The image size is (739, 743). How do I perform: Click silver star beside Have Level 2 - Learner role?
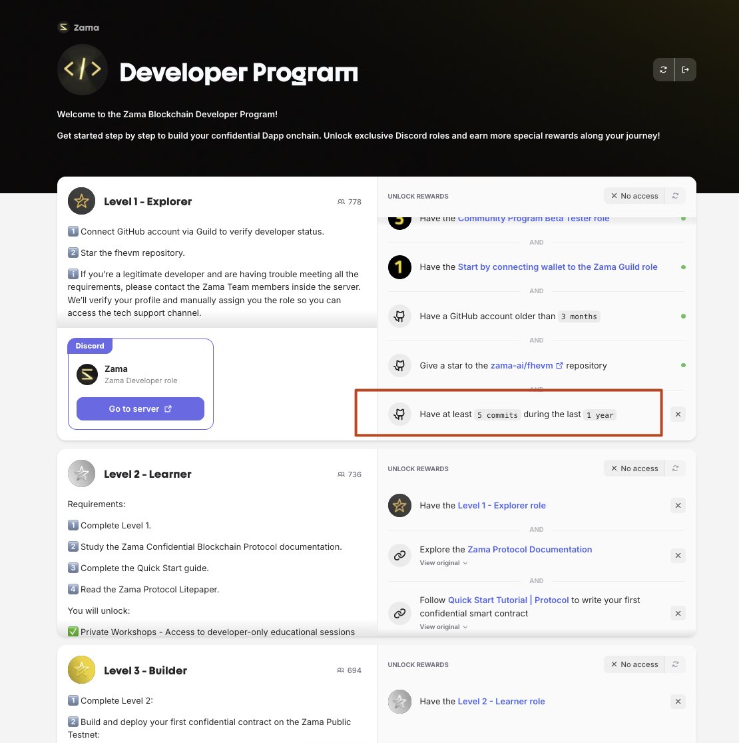(x=399, y=701)
